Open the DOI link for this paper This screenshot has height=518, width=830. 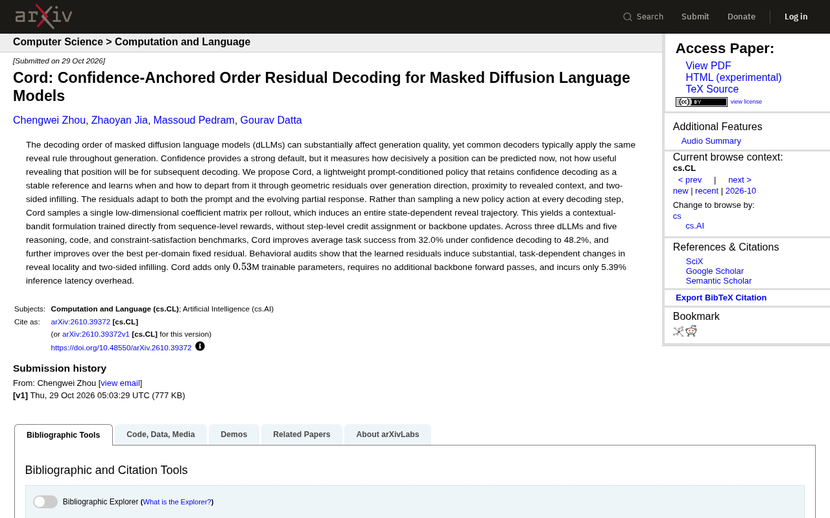121,348
